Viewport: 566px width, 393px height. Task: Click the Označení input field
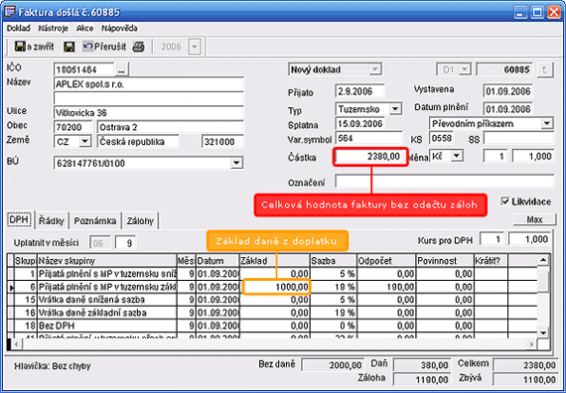pyautogui.click(x=444, y=181)
